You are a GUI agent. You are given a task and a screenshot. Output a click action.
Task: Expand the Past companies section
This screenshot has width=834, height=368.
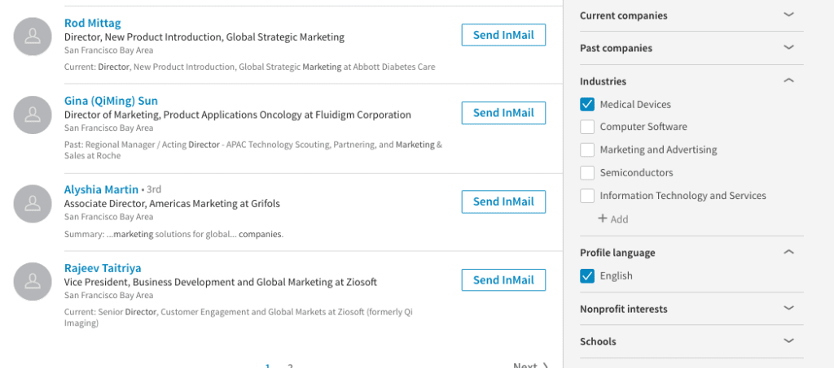788,48
